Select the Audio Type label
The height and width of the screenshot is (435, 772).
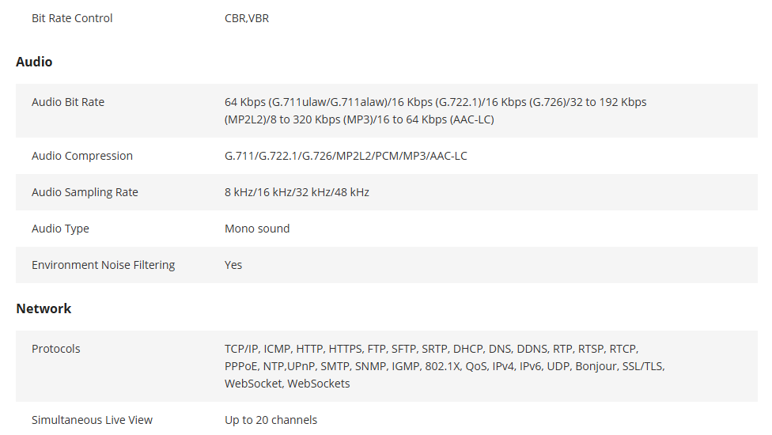point(60,229)
